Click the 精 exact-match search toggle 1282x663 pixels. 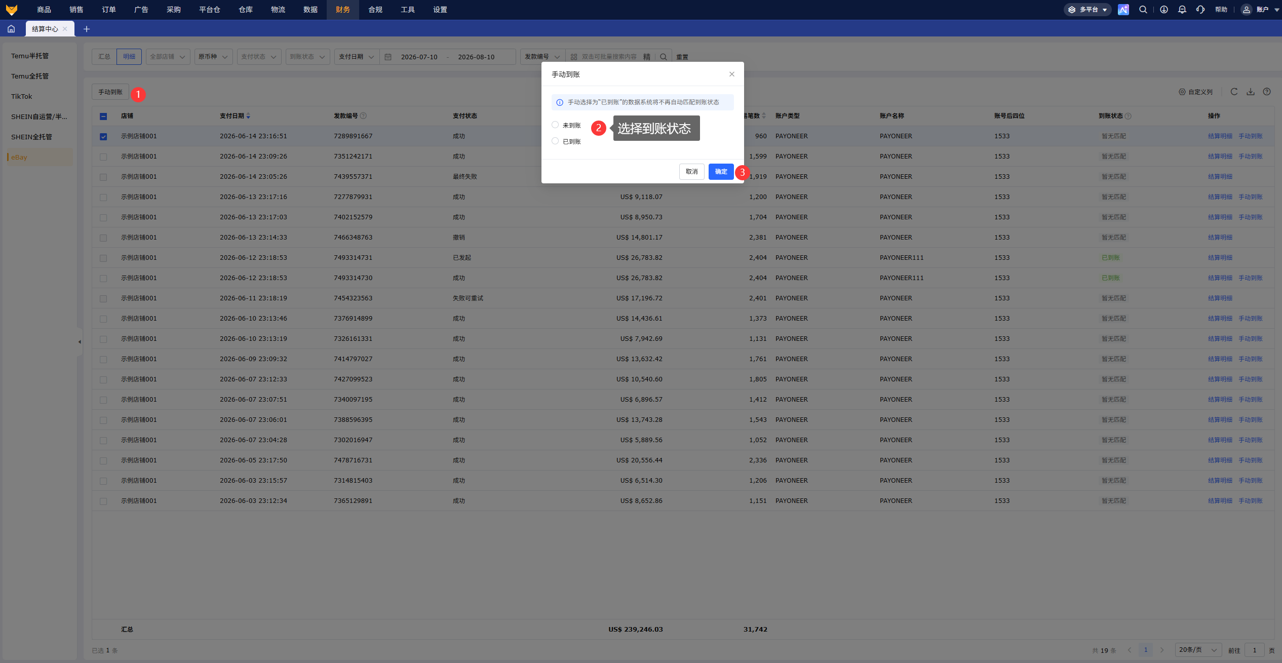[647, 57]
